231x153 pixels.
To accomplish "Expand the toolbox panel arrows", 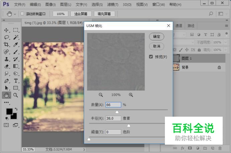I will [x=4, y=20].
